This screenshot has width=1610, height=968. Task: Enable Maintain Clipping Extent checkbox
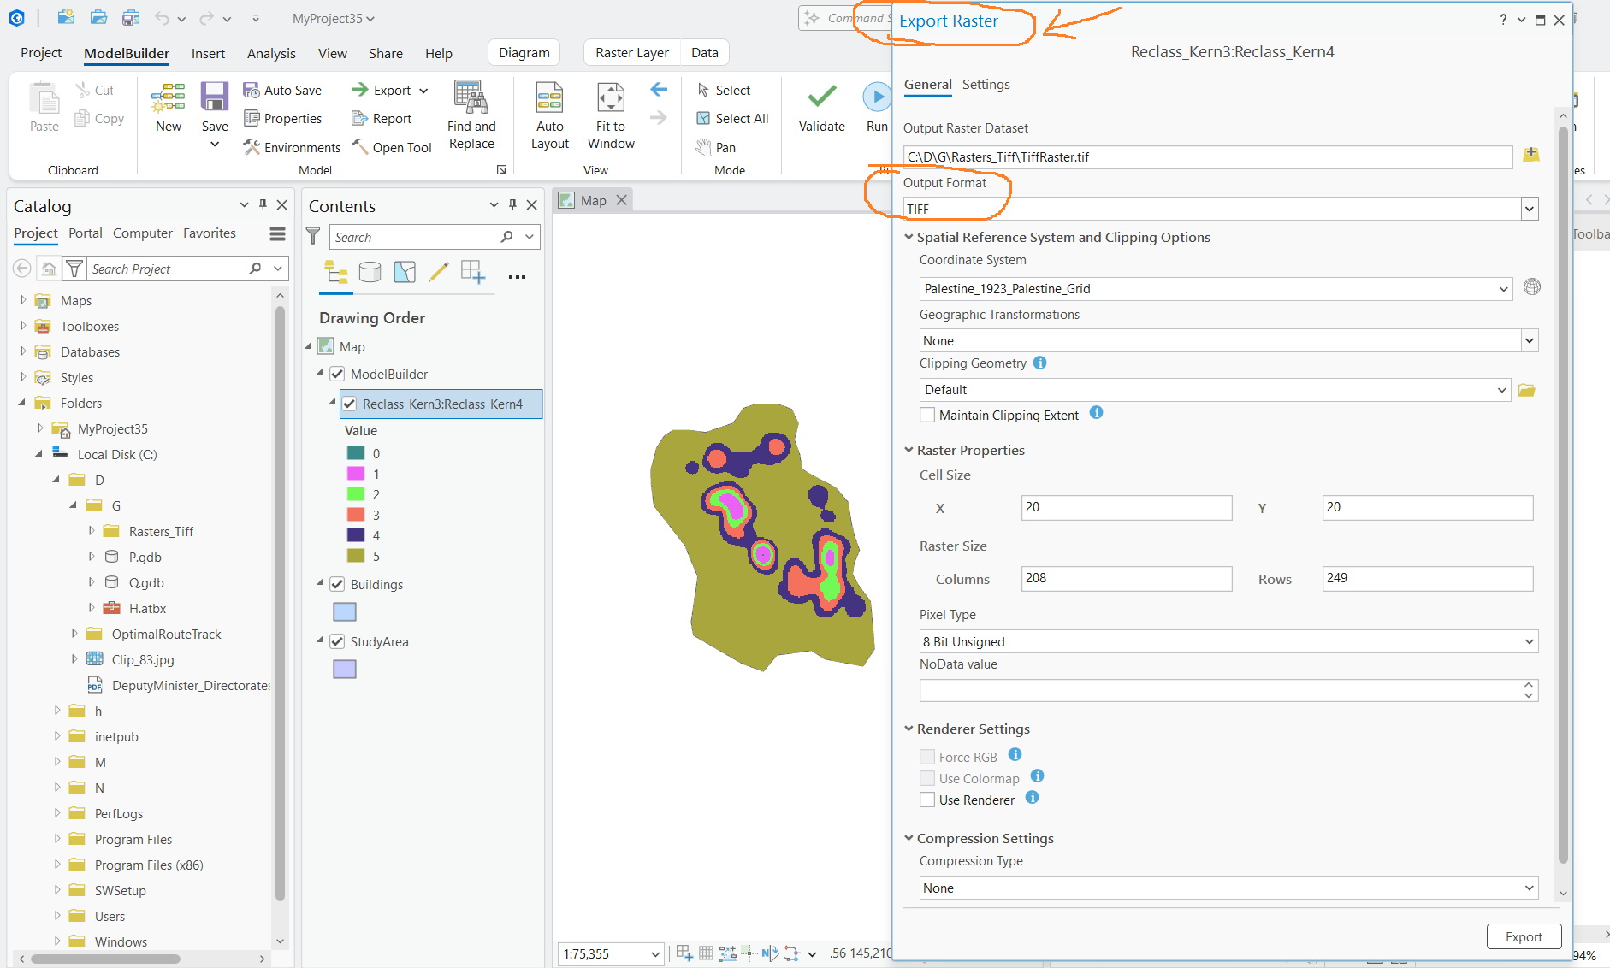point(927,415)
